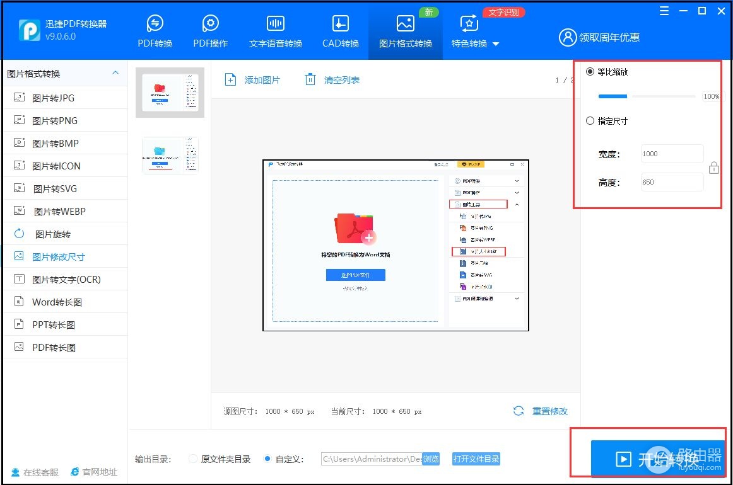The width and height of the screenshot is (733, 485).
Task: Collapse the 图片格式转换 sidebar section
Action: 115,73
